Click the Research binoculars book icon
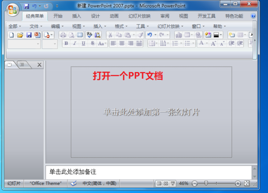This screenshot has height=193, width=268. point(97,35)
